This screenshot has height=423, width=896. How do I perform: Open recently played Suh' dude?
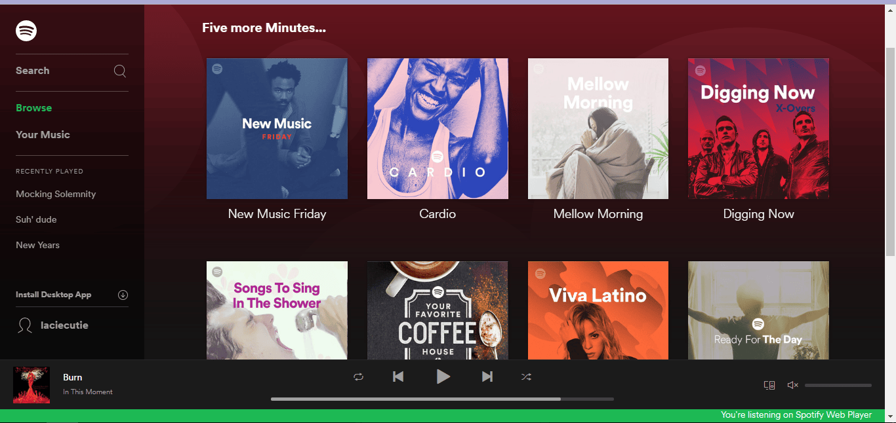36,219
